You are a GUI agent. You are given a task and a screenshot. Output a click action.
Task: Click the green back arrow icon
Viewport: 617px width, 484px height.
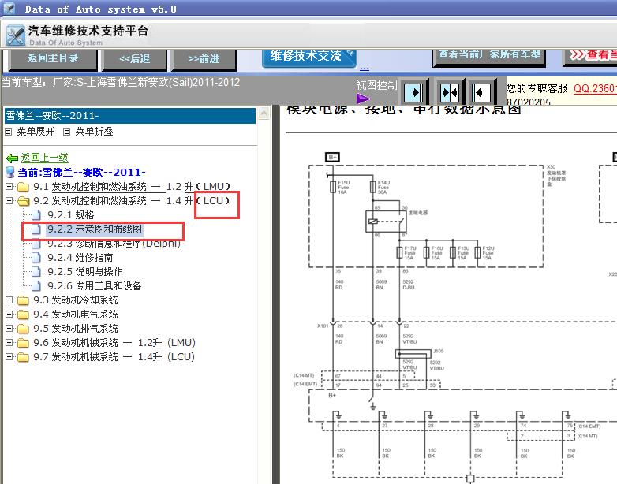12,158
